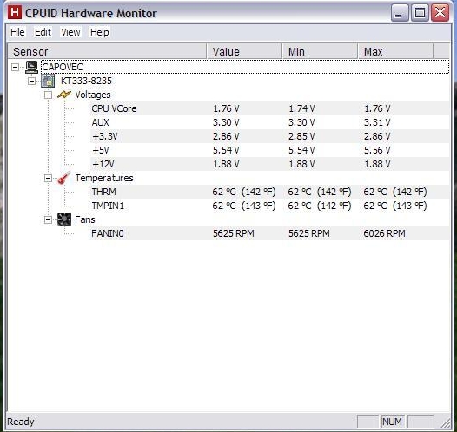Click the Sensor column header
Viewport: 457px width, 432px height.
coord(107,51)
